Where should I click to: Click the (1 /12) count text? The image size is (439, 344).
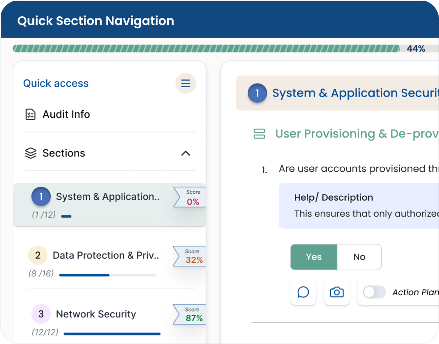tap(44, 215)
